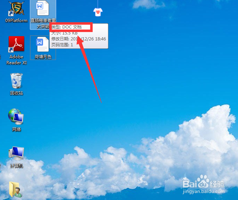Select the 回收站 recycle bin icon
This screenshot has width=238, height=200.
click(x=17, y=81)
